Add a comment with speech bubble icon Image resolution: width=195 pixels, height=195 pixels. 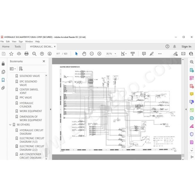[x=144, y=54]
